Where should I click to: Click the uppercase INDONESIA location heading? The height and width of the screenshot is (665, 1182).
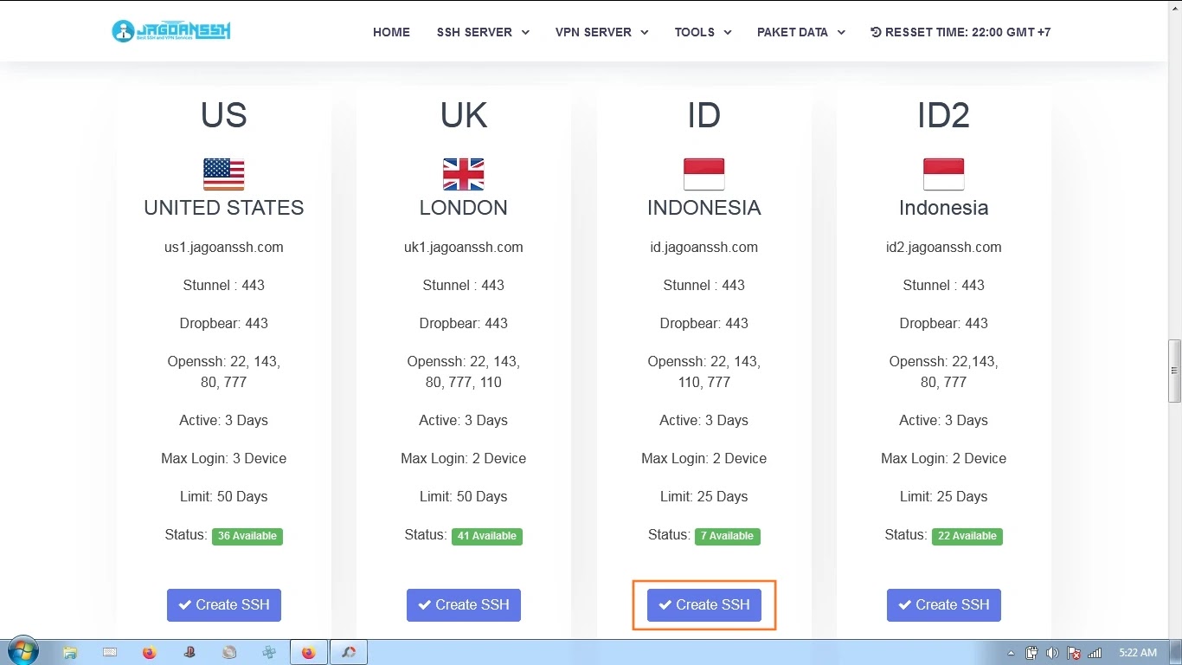pos(704,208)
